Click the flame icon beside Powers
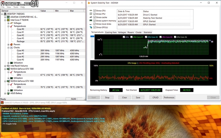This screenshot has height=138, width=221. (12, 44)
